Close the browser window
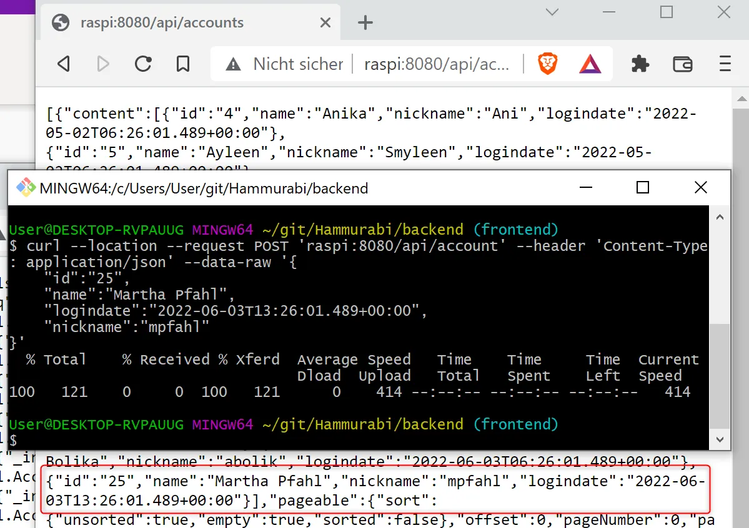The width and height of the screenshot is (749, 528). tap(724, 12)
